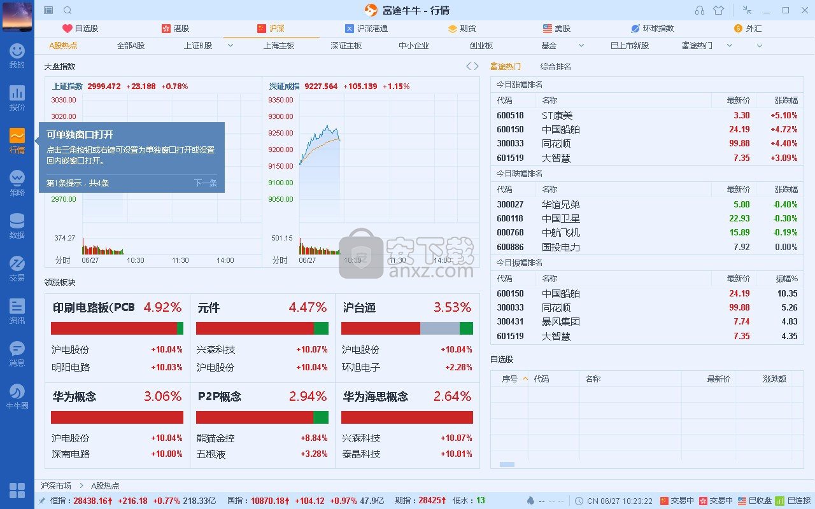Switch to the 环球指数 global indices tab
The height and width of the screenshot is (509, 815).
[652, 29]
